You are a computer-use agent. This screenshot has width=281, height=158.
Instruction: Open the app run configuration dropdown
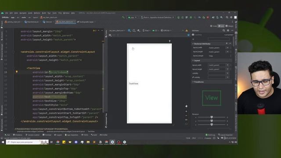coord(132,18)
